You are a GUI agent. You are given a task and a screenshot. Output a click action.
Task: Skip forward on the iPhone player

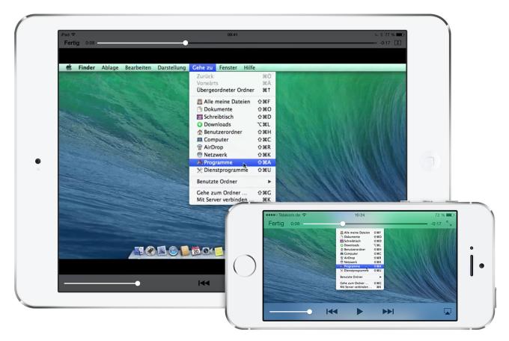point(388,312)
